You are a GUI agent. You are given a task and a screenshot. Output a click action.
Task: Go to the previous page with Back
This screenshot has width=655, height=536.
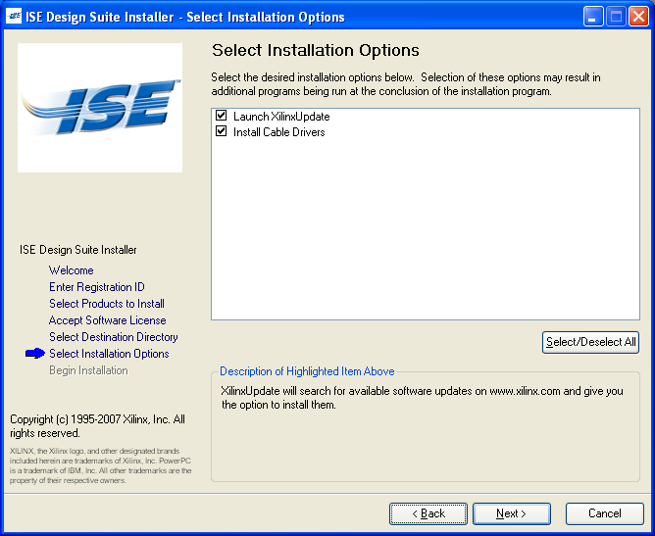(x=428, y=513)
